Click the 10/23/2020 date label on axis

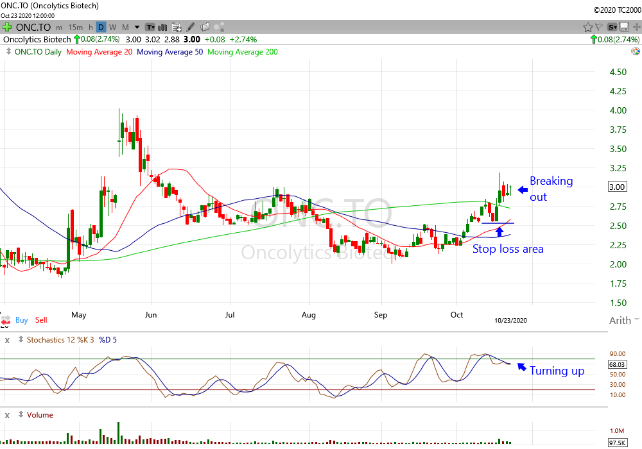coord(510,321)
